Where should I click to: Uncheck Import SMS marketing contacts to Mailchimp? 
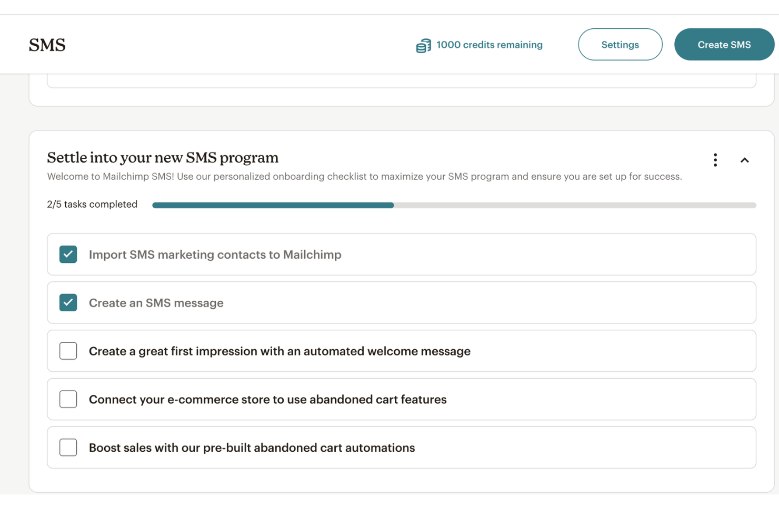[x=68, y=255]
